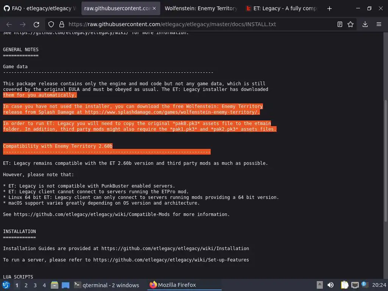Viewport: 388px width, 291px height.
Task: Open the update notification tray icon
Action: (x=365, y=285)
